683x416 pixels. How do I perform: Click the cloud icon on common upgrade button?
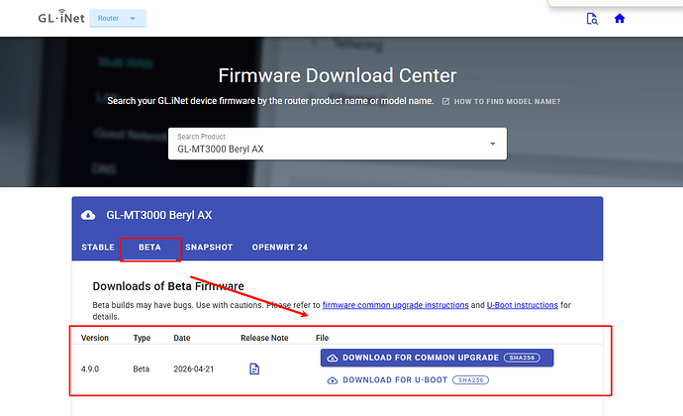333,358
